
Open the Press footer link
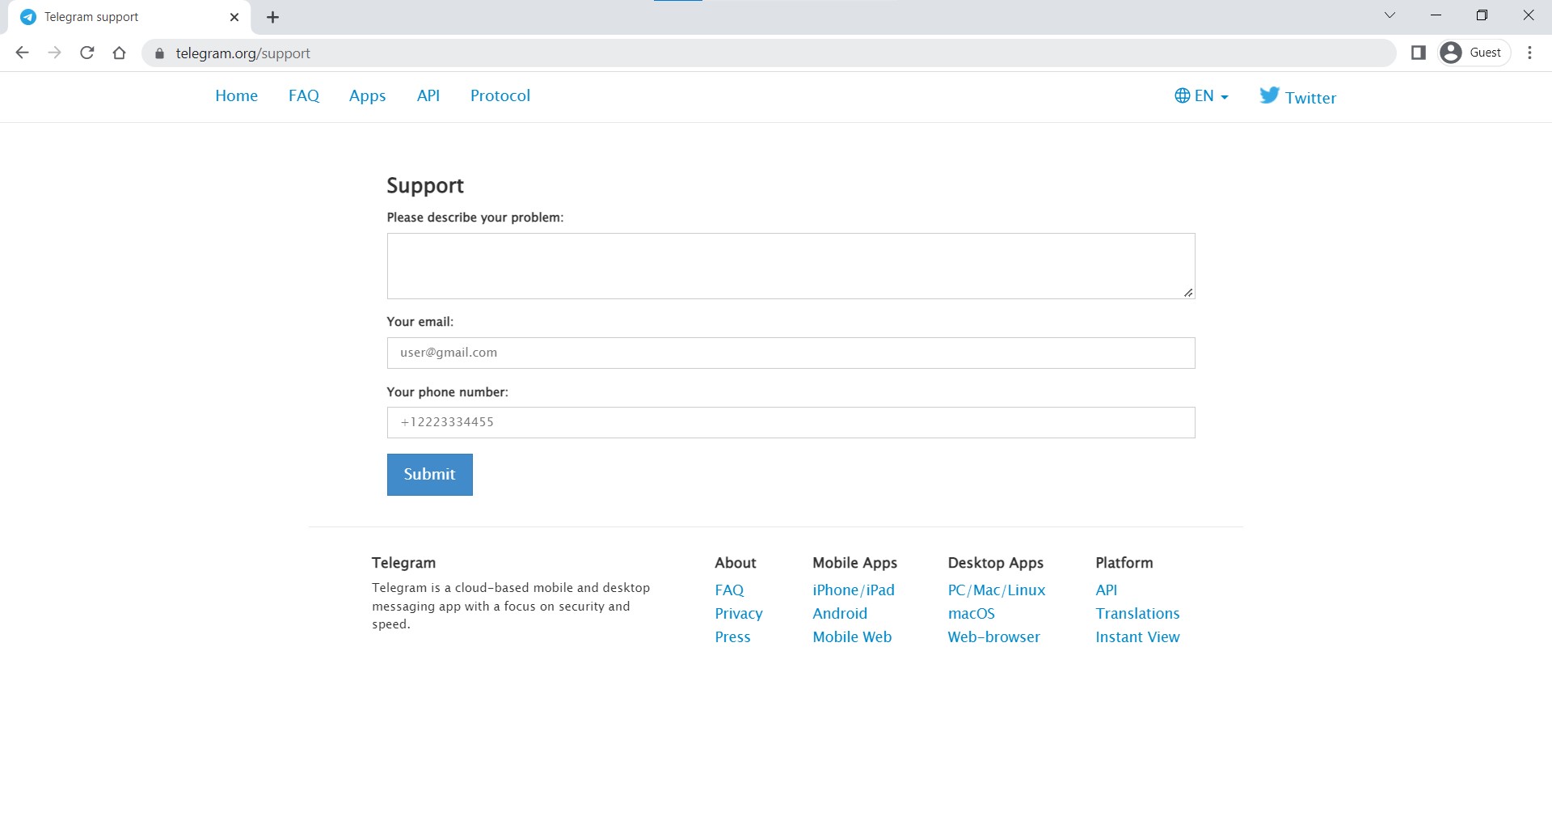click(x=732, y=637)
